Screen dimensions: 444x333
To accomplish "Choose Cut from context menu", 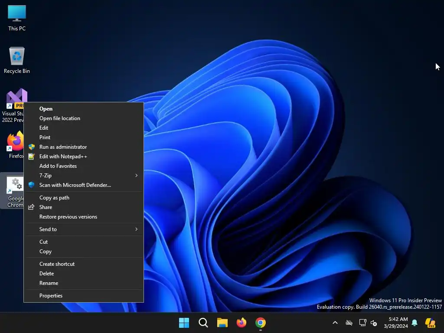I will [84, 242].
